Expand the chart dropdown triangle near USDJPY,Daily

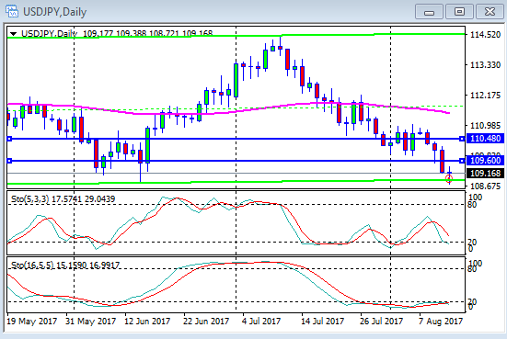(x=13, y=34)
